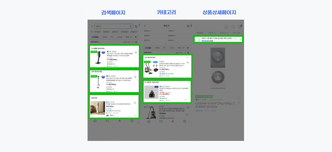The height and width of the screenshot is (152, 332).
Task: Go to home in search page bottom bar
Action: click(95, 121)
